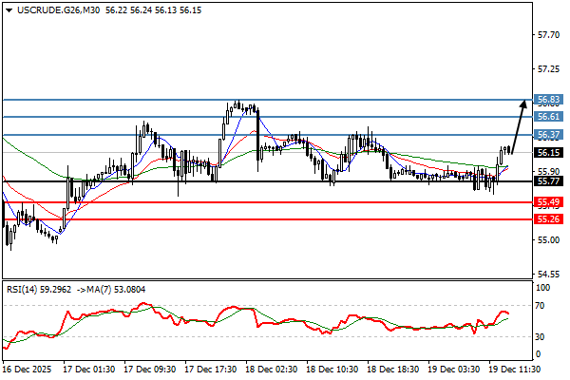Select the 16 Dec 2025 date label

click(29, 367)
